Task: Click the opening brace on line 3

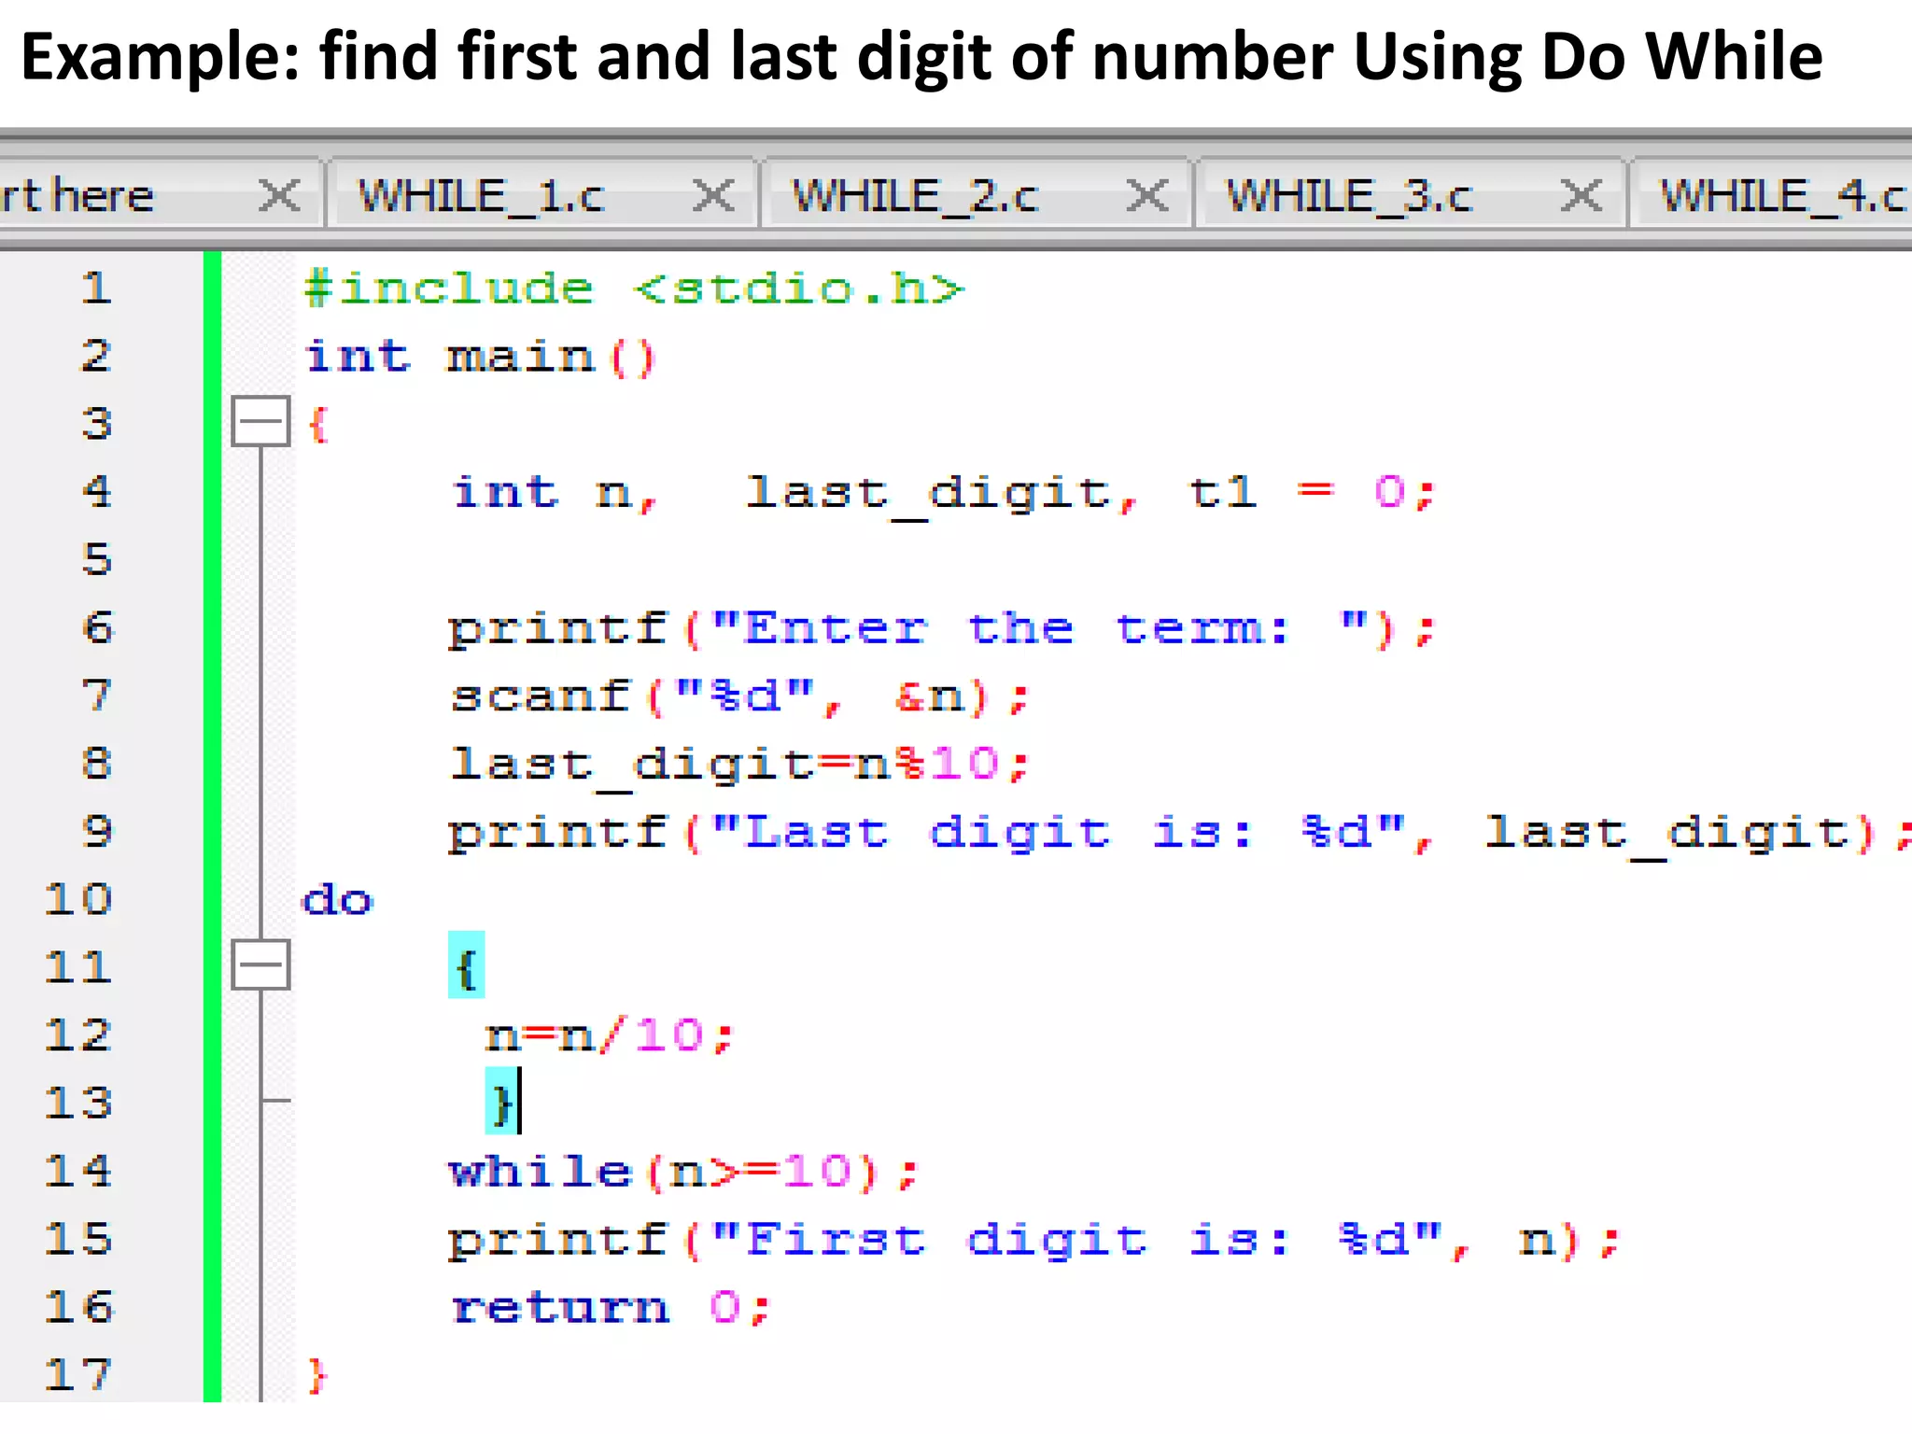Action: point(317,424)
